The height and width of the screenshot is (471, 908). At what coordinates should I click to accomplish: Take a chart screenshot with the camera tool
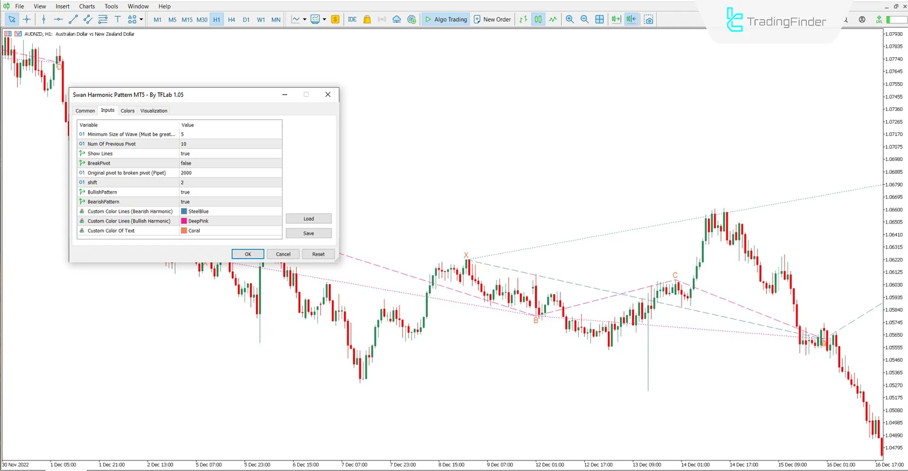point(648,19)
